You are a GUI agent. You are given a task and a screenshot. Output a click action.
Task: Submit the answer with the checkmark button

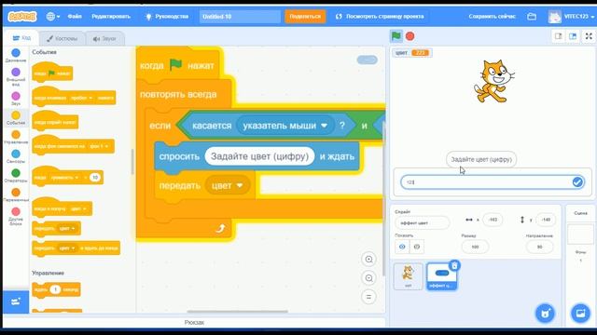(577, 182)
